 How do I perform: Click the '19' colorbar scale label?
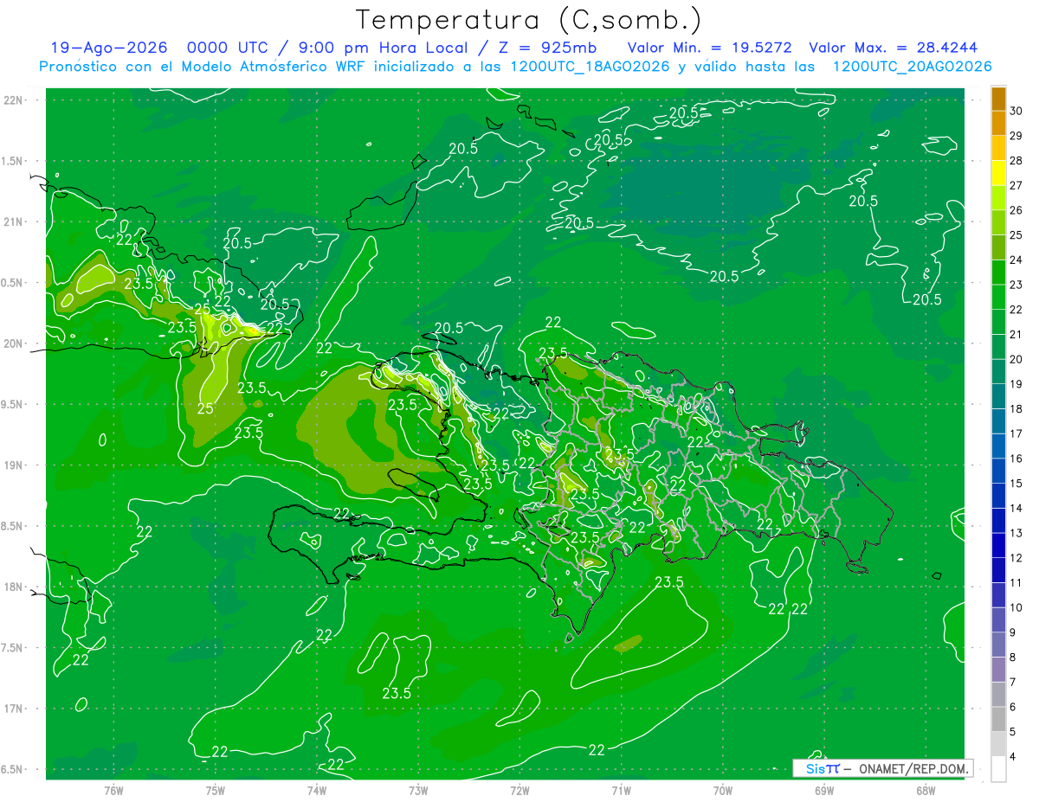click(x=1016, y=384)
